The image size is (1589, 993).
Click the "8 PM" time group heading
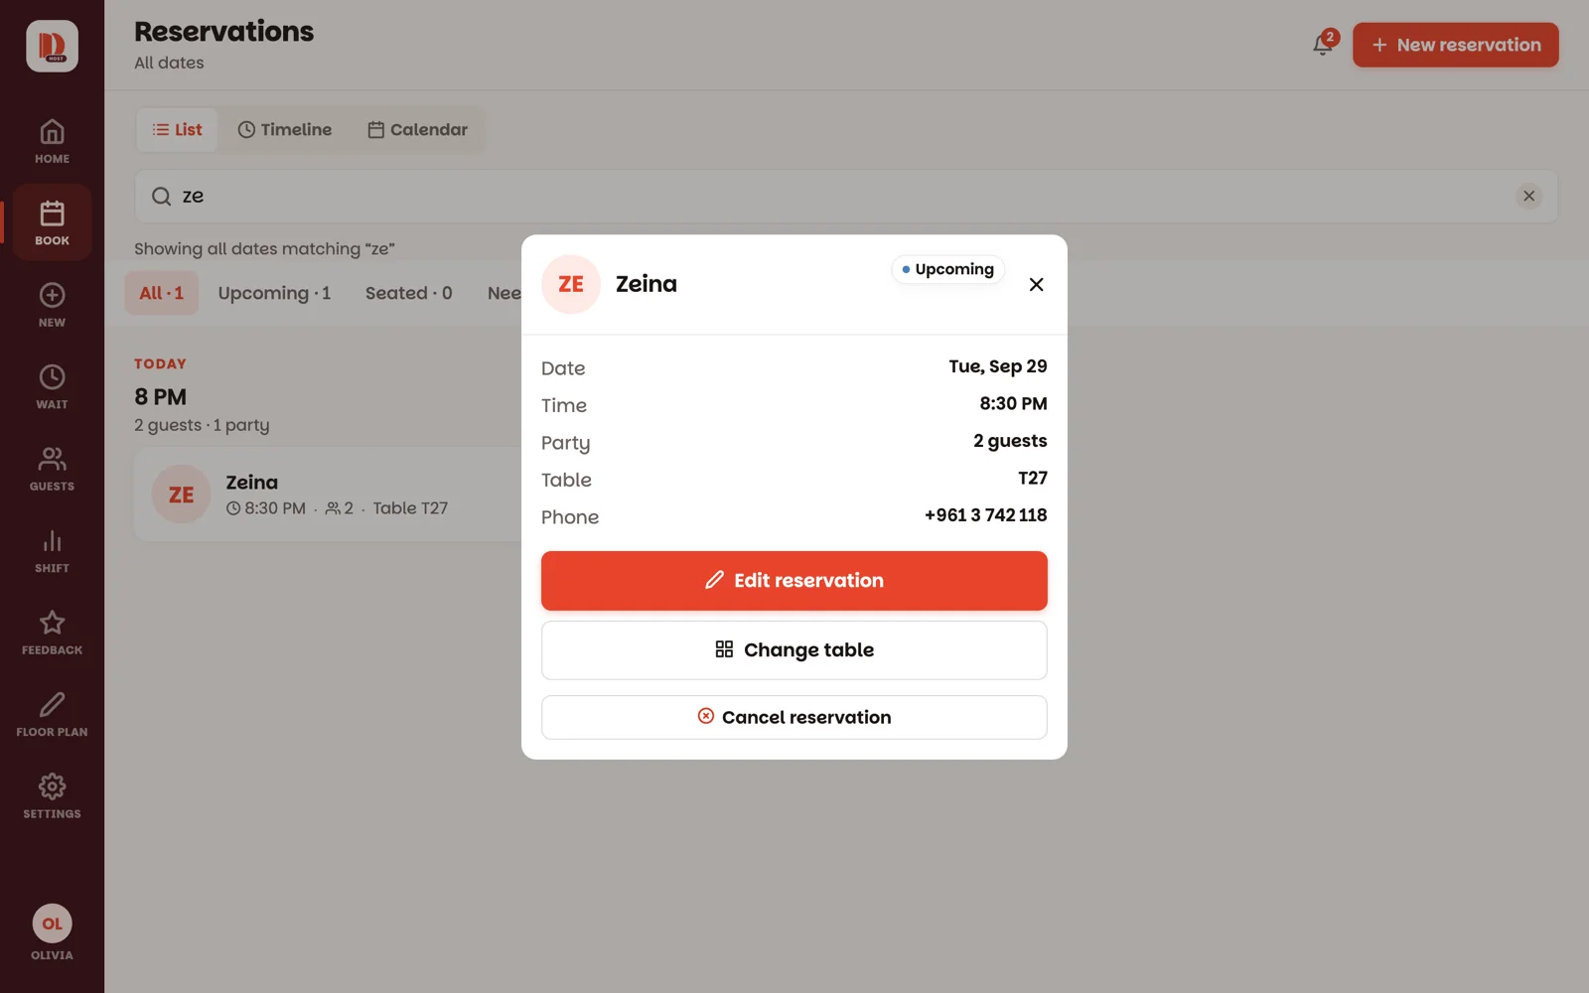point(160,397)
